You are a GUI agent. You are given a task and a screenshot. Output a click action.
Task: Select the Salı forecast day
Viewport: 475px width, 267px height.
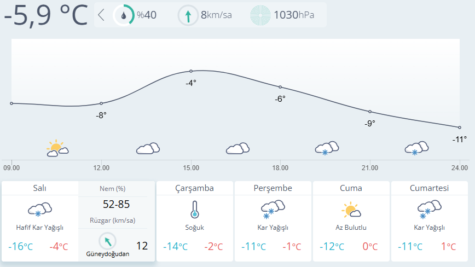(40, 221)
